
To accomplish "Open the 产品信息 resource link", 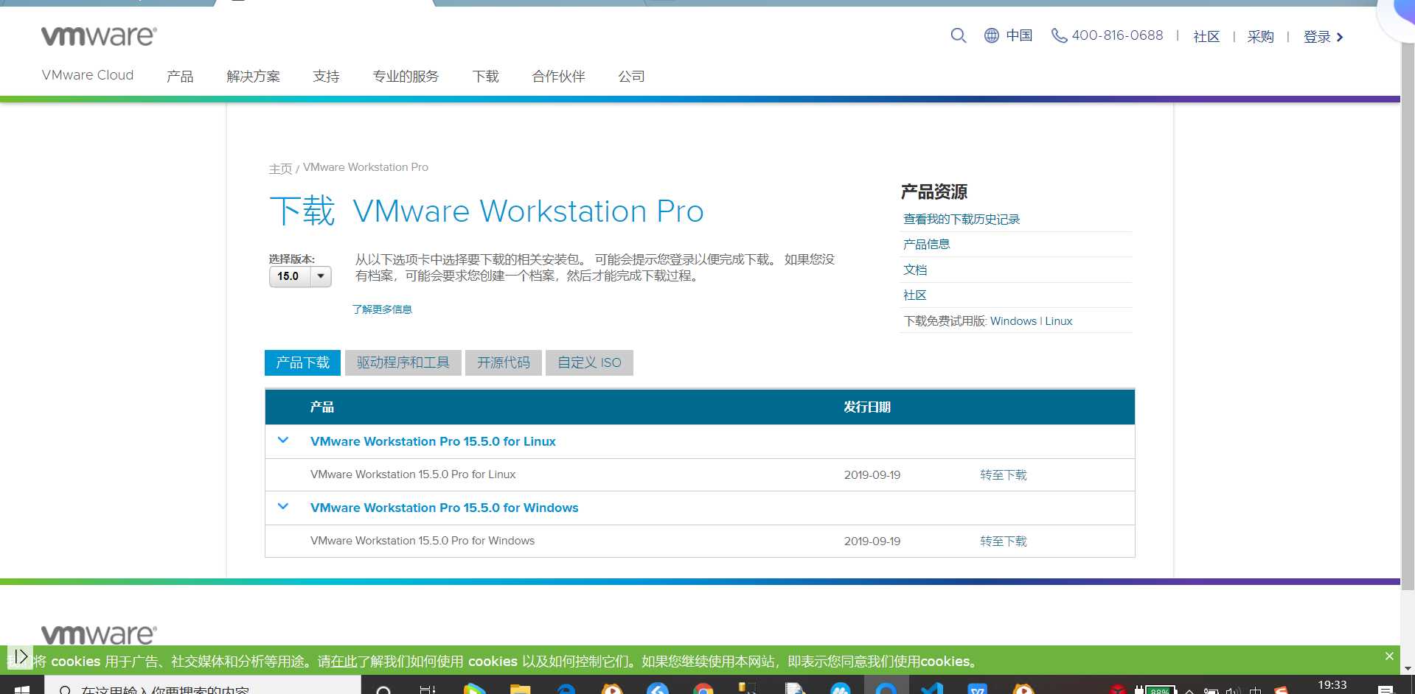I will tap(926, 244).
